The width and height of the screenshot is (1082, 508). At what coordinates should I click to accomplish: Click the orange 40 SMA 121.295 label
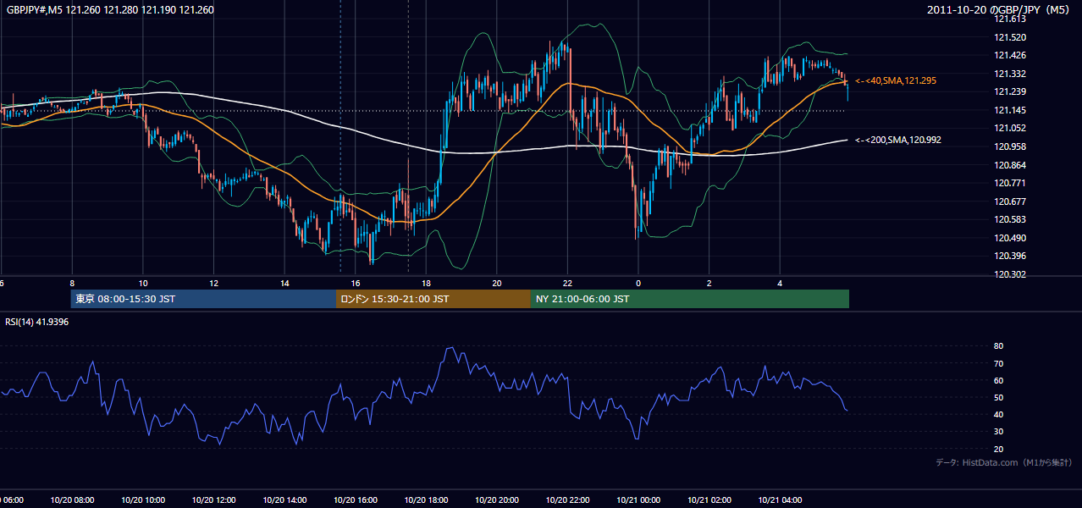[896, 80]
